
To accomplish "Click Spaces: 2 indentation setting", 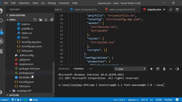I will click(133, 100).
